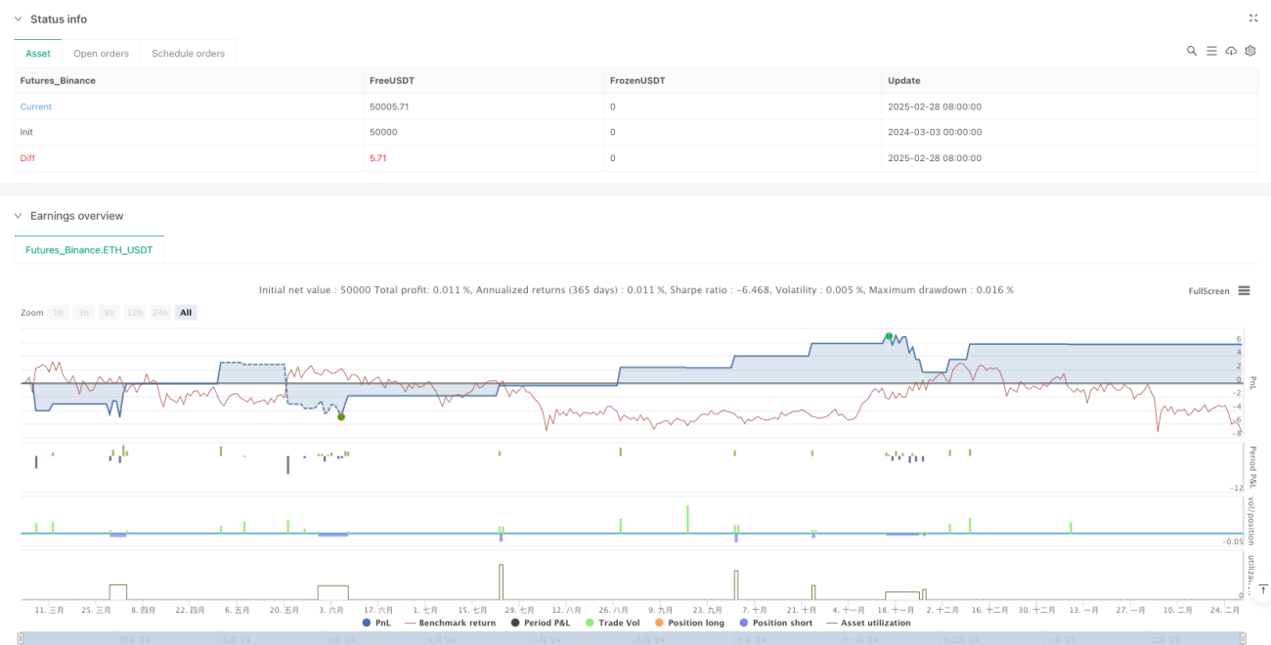Image resolution: width=1271 pixels, height=645 pixels.
Task: Click the chart navigator range slider at bottom
Action: click(635, 639)
